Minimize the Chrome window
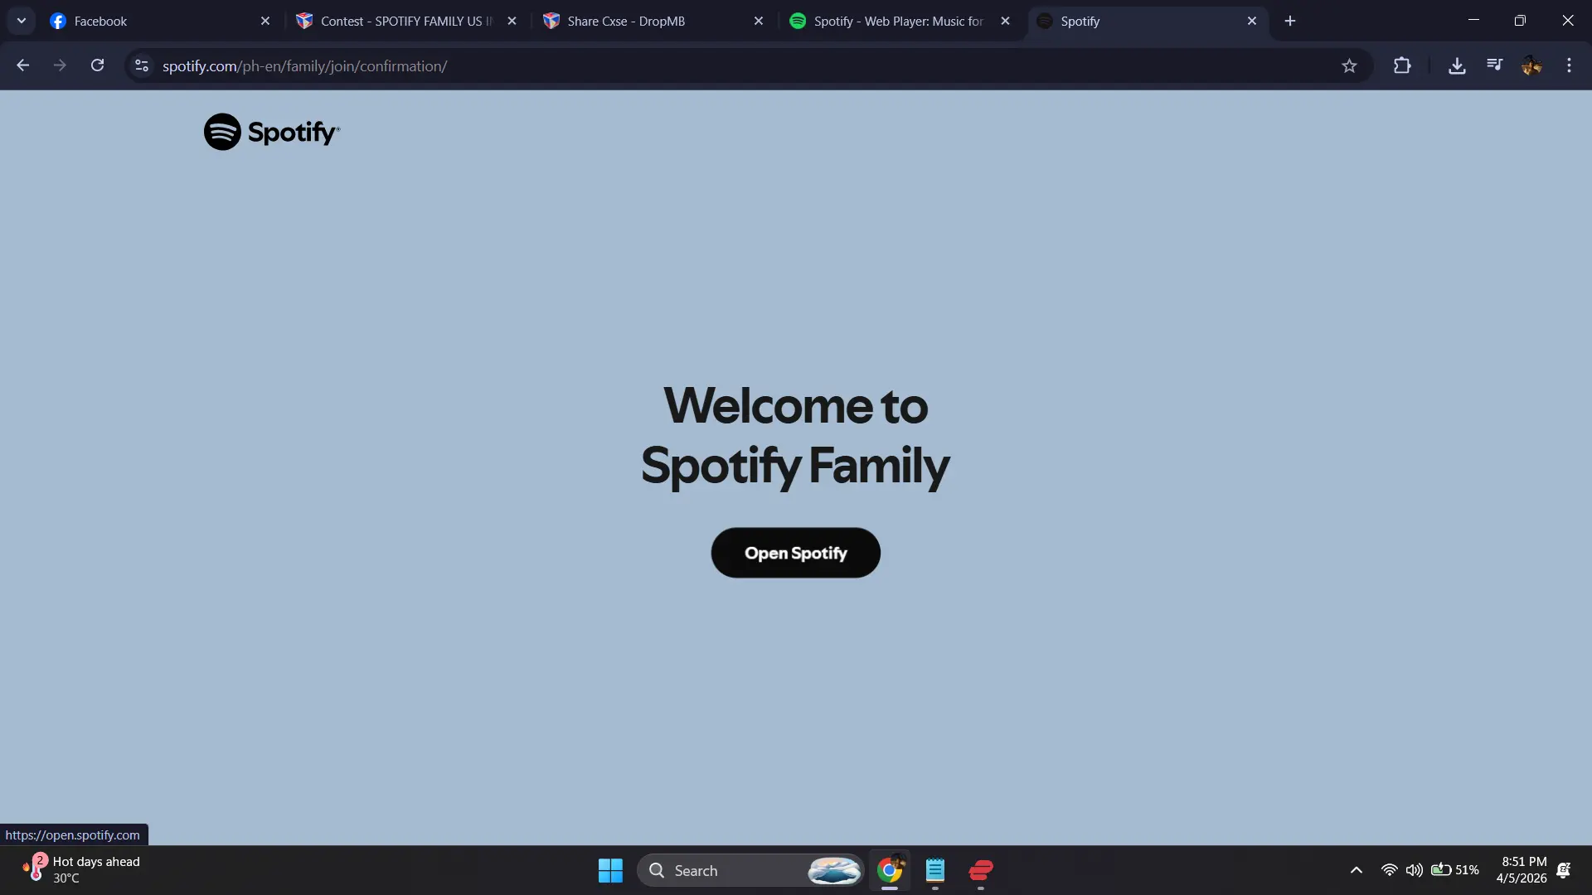Image resolution: width=1592 pixels, height=895 pixels. pos(1473,20)
